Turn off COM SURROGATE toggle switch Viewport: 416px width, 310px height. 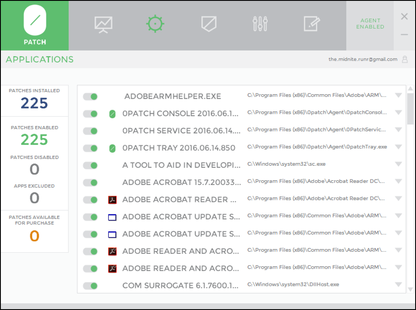[90, 286]
